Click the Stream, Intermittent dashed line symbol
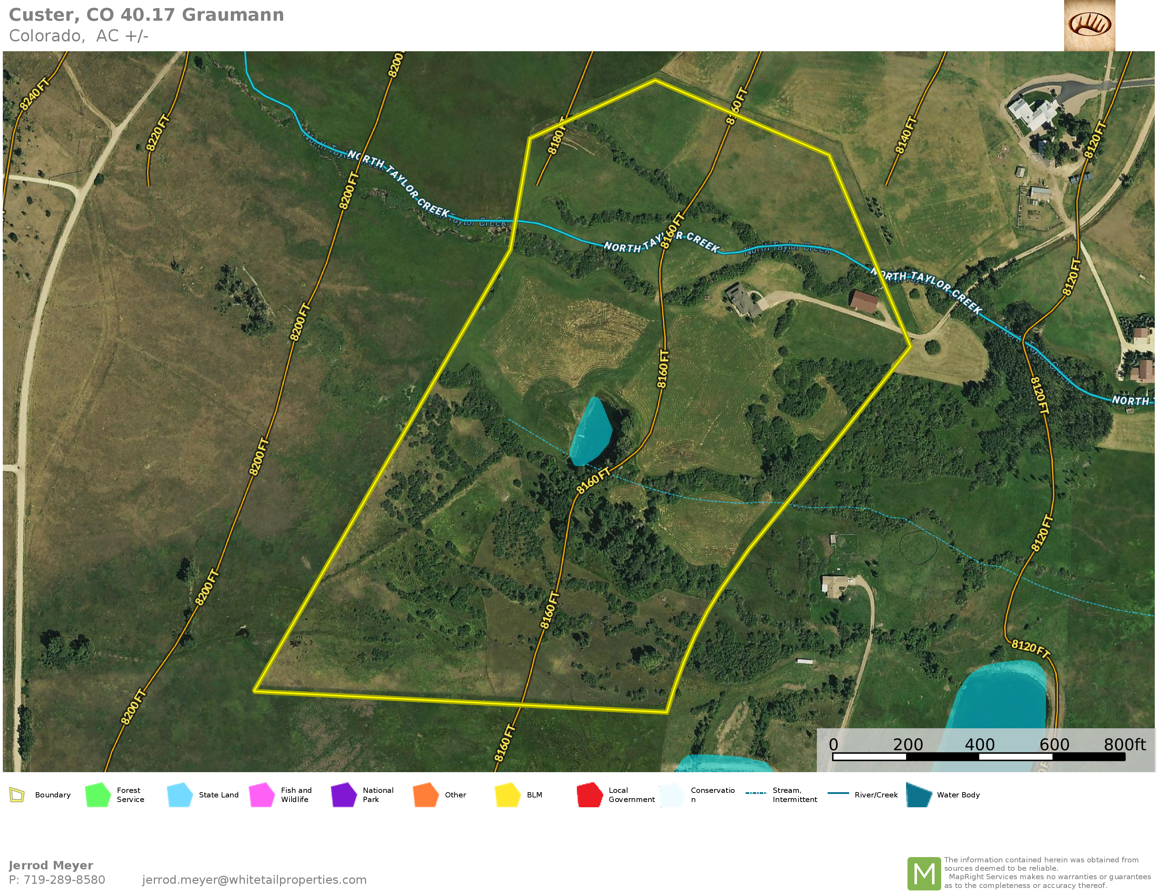 tap(756, 793)
